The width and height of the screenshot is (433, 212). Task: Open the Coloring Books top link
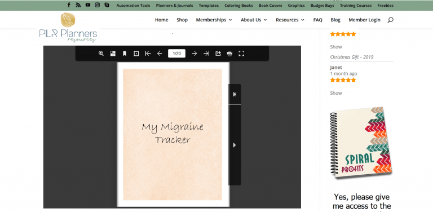pos(238,5)
